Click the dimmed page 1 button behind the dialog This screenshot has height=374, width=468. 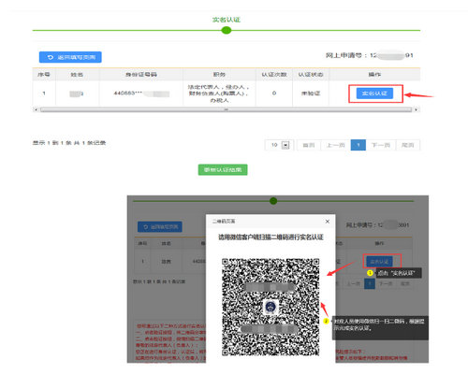[370, 283]
